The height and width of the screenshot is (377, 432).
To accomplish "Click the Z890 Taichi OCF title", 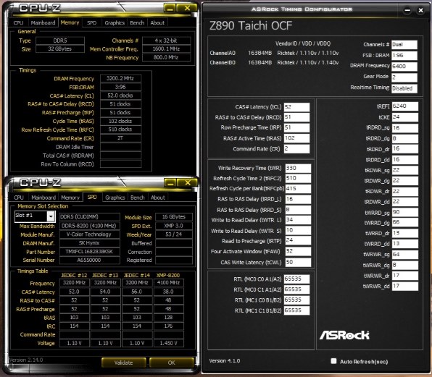I will coord(251,26).
